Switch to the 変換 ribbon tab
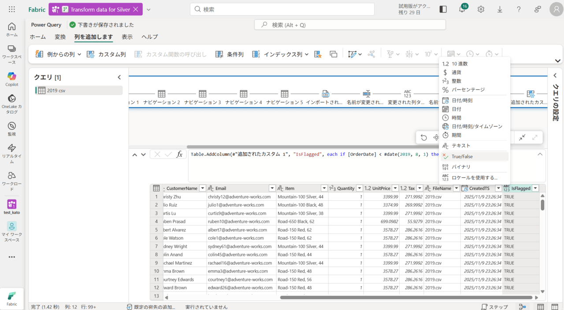Screen dimensions: 564x310 point(60,37)
